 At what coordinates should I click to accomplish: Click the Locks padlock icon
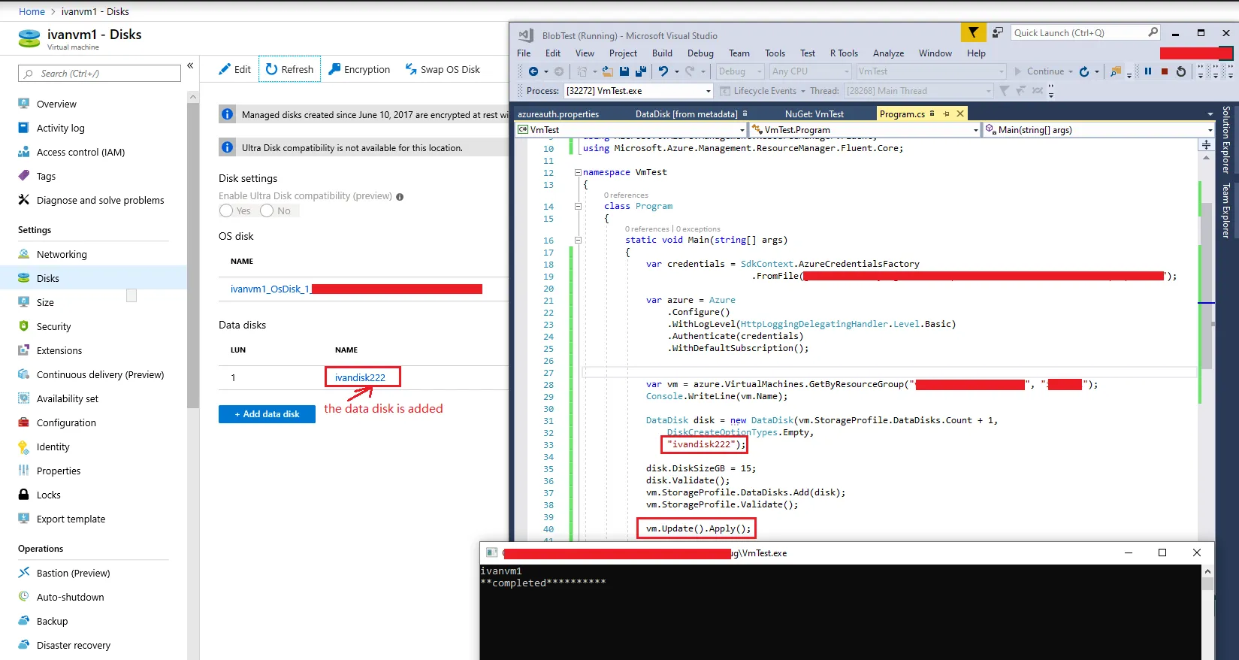(24, 495)
